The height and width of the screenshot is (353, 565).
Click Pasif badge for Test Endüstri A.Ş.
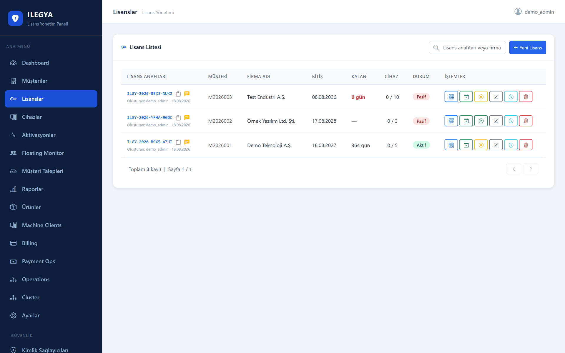[421, 97]
